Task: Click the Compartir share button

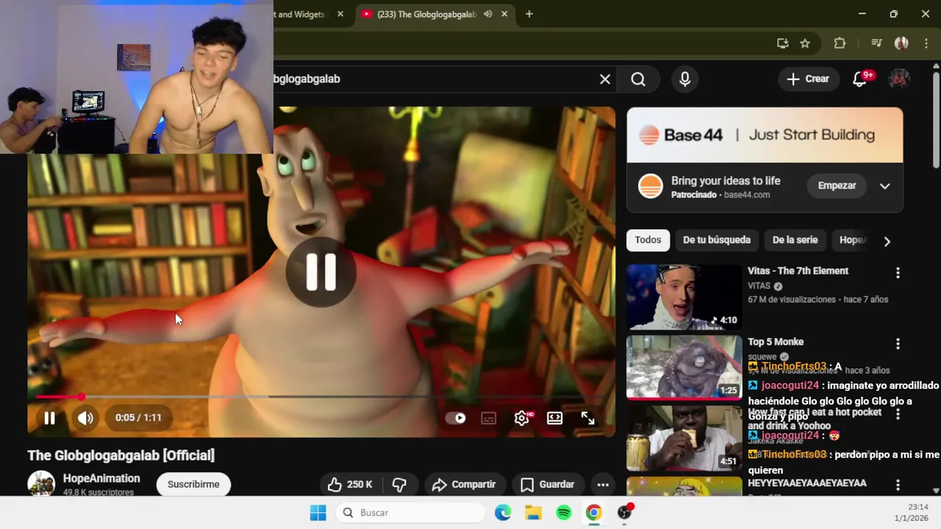Action: coord(464,484)
